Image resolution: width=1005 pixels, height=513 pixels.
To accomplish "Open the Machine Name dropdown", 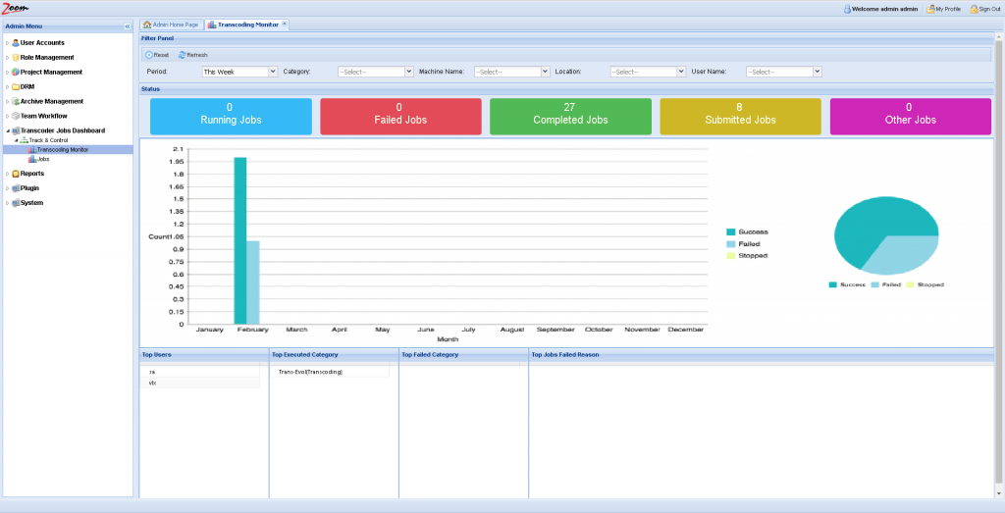I will point(546,72).
